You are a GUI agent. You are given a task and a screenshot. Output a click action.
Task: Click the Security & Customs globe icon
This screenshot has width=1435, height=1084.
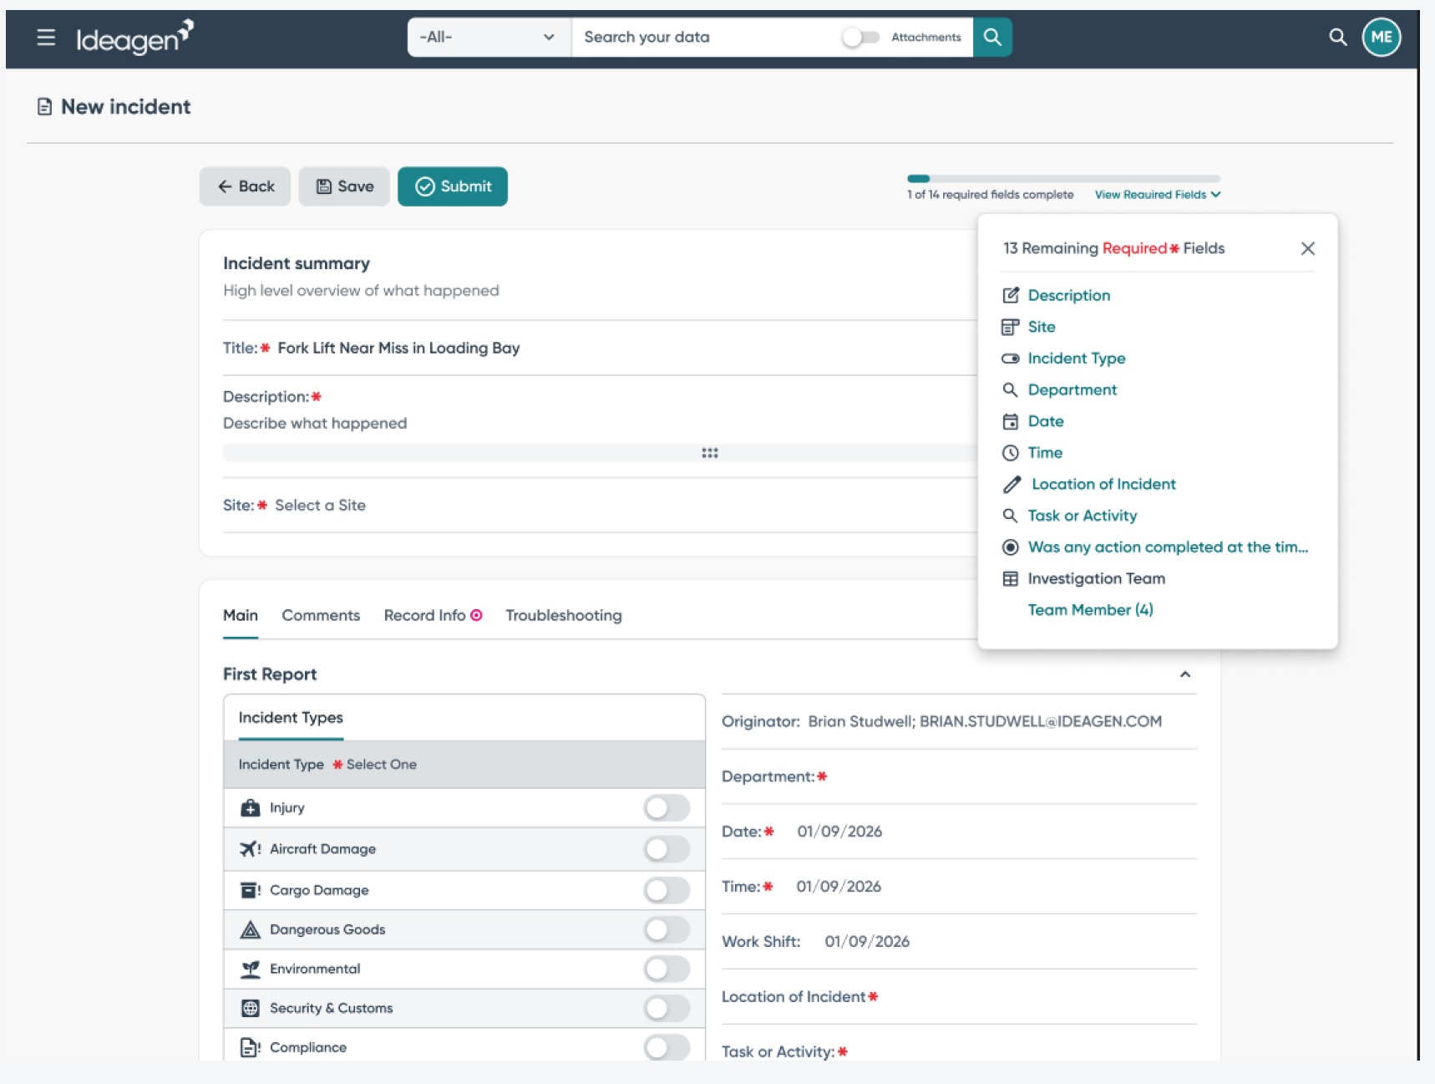(250, 1008)
